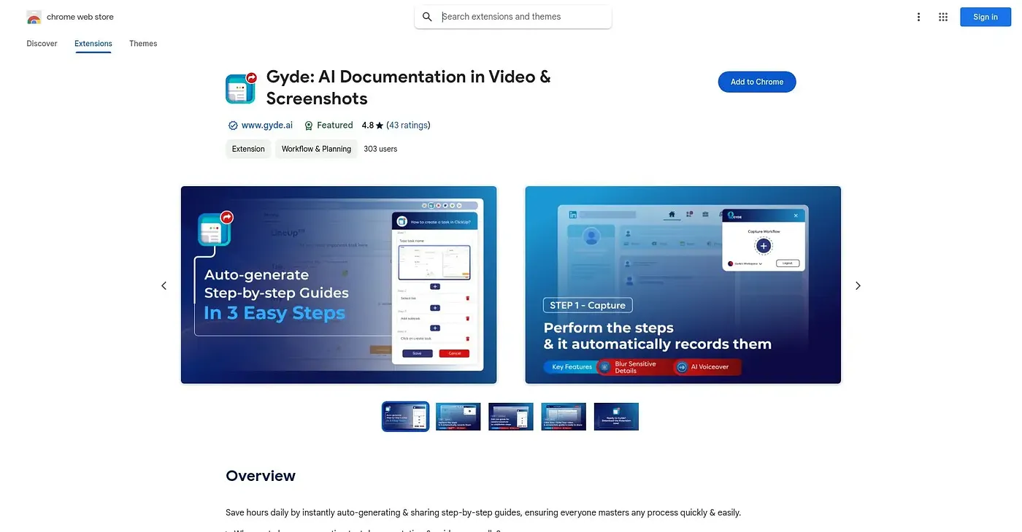Click the Sign in button
This screenshot has width=1022, height=532.
coord(985,17)
